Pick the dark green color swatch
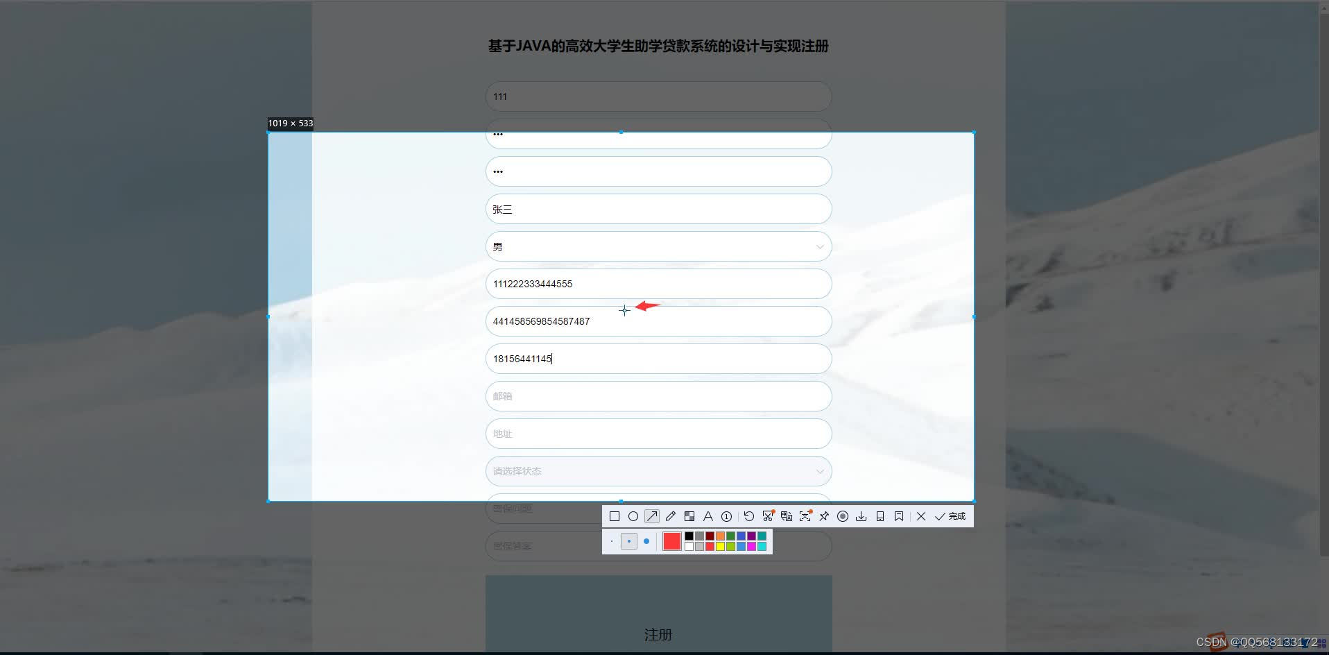Viewport: 1329px width, 655px height. pos(730,536)
